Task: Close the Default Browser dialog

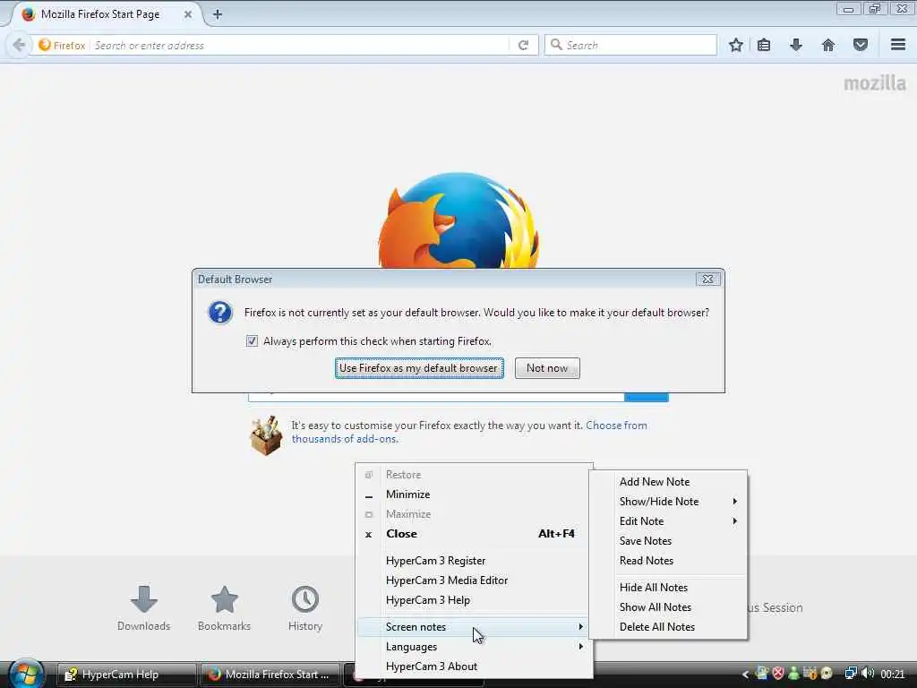Action: (707, 279)
